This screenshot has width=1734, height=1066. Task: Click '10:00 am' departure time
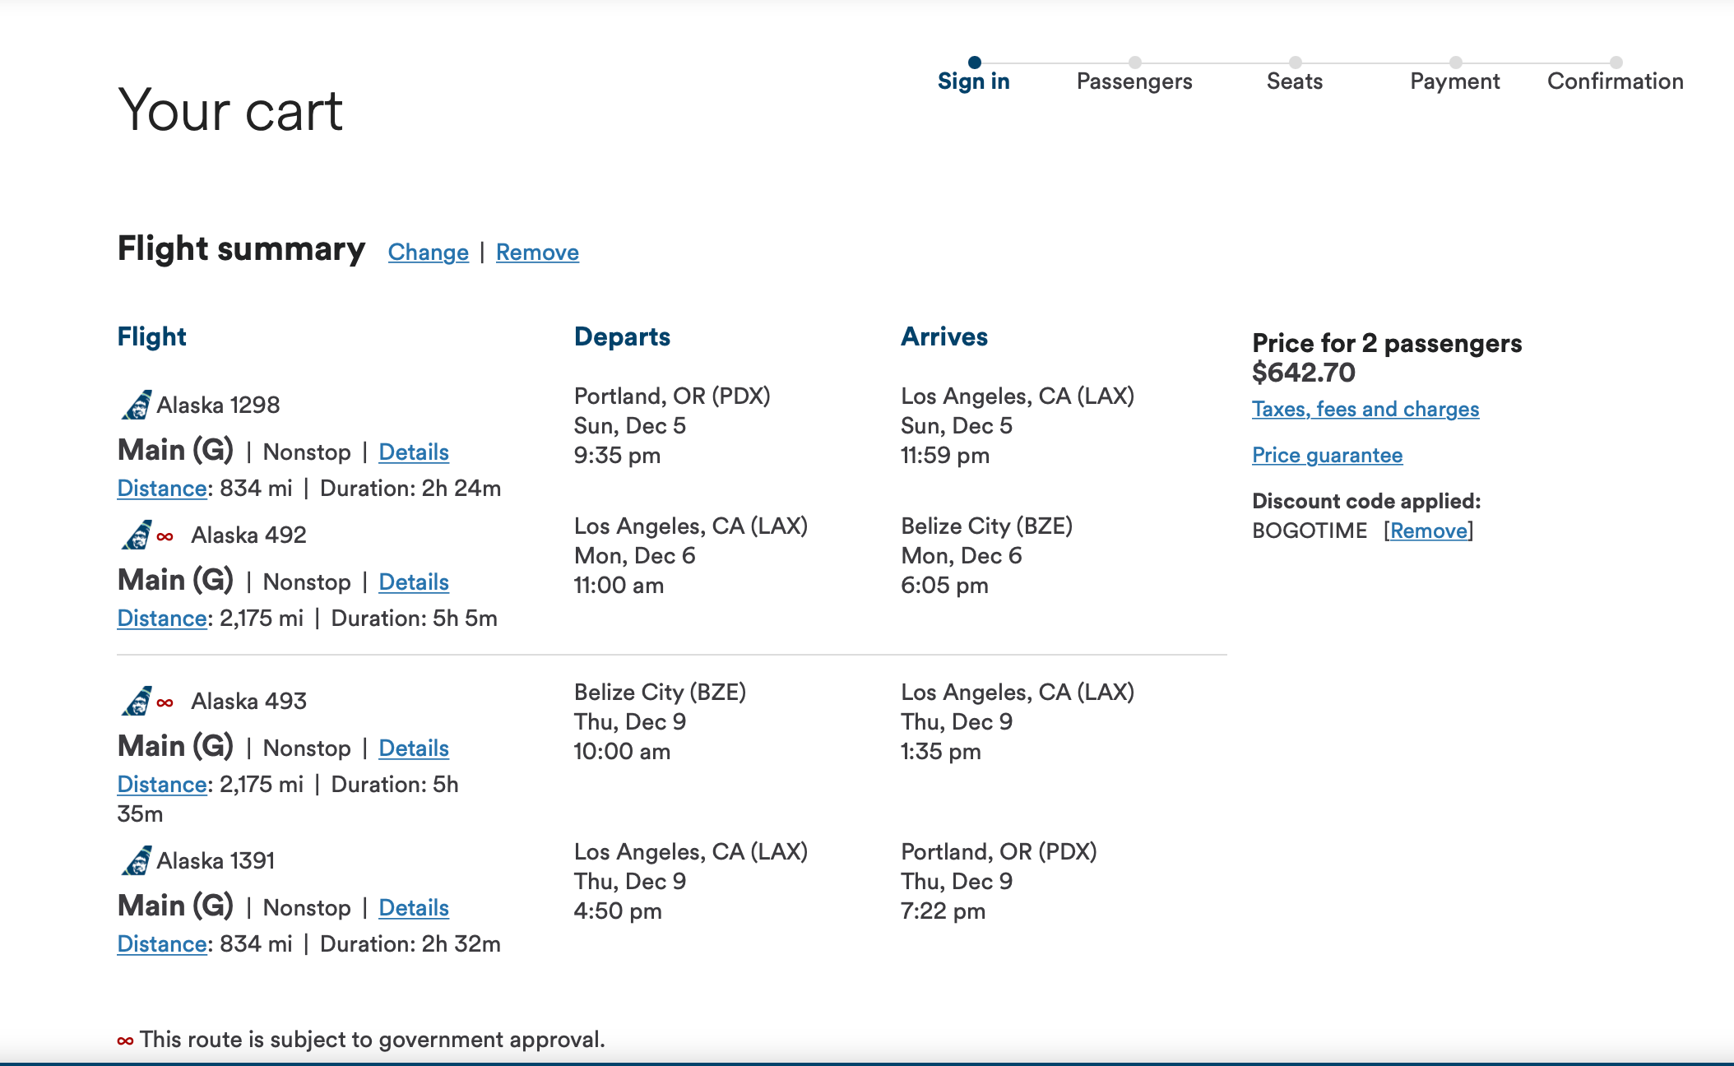622,751
